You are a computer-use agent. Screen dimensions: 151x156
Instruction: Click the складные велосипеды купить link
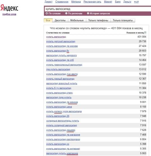(62, 121)
